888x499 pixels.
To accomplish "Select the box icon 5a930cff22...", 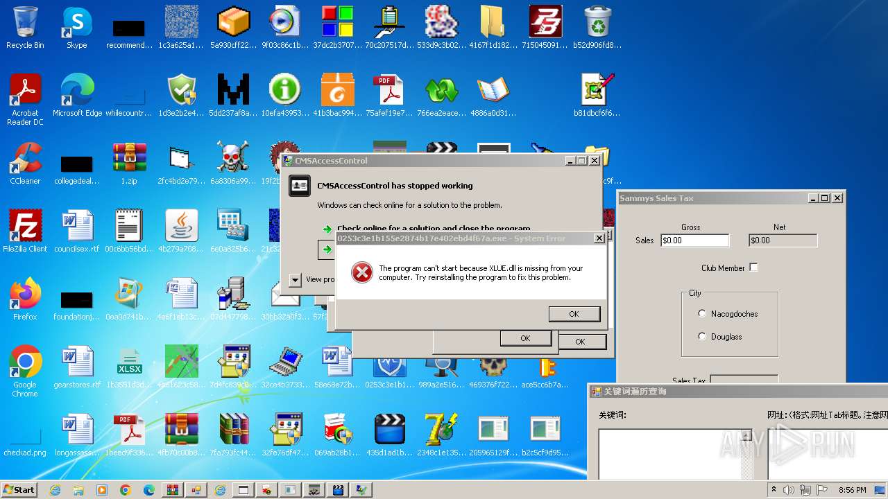I will 233,28.
